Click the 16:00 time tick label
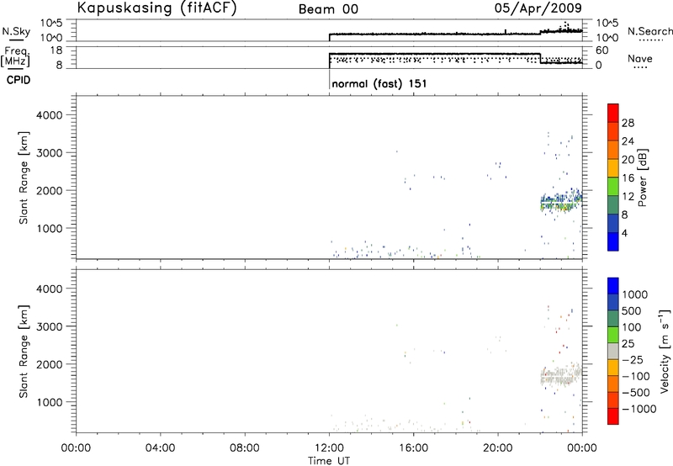Image resolution: width=673 pixels, height=466 pixels. click(413, 448)
